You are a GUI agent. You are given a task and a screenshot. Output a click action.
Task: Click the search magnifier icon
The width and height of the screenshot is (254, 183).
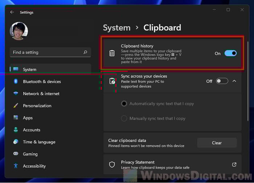85,52
